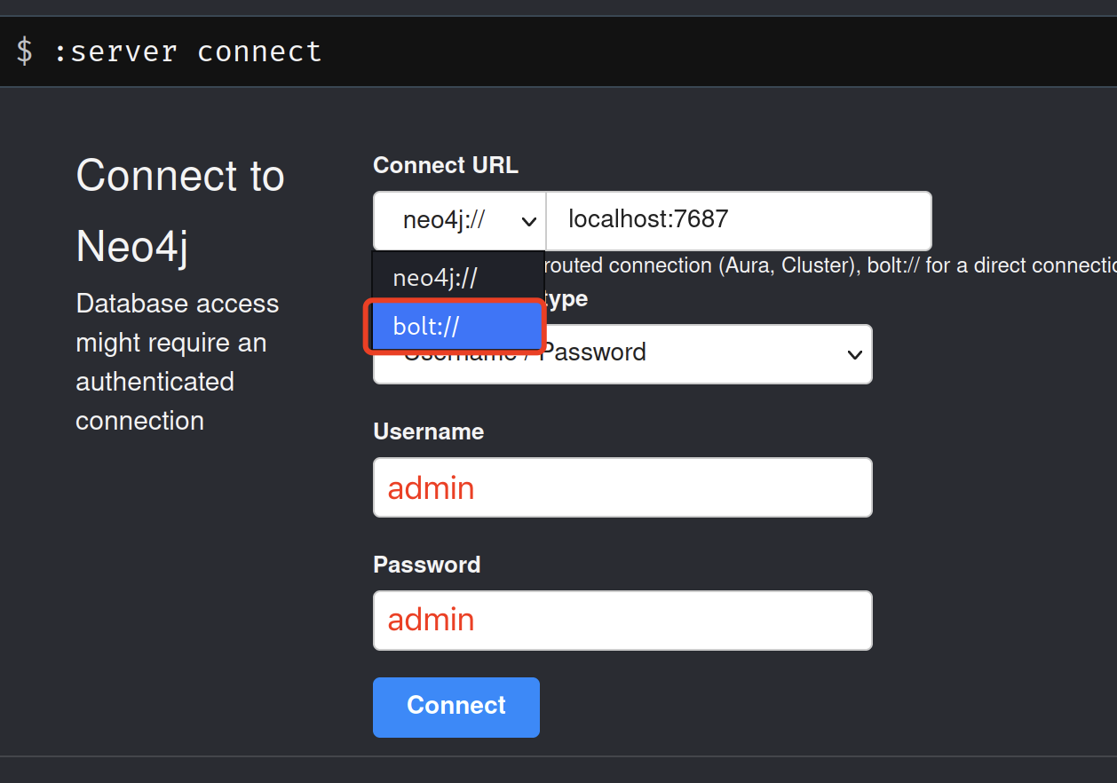Screen dimensions: 1117x783
Task: Click the chevron arrow beside neo4j://
Action: point(528,221)
